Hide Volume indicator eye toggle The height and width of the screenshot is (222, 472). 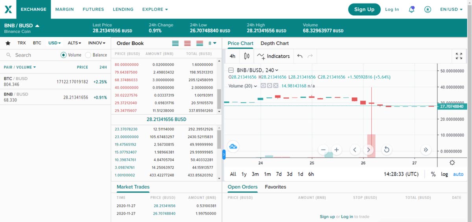[263, 86]
